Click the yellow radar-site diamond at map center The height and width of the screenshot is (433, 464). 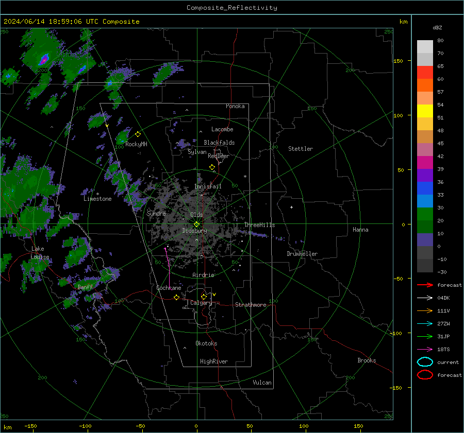pyautogui.click(x=196, y=224)
